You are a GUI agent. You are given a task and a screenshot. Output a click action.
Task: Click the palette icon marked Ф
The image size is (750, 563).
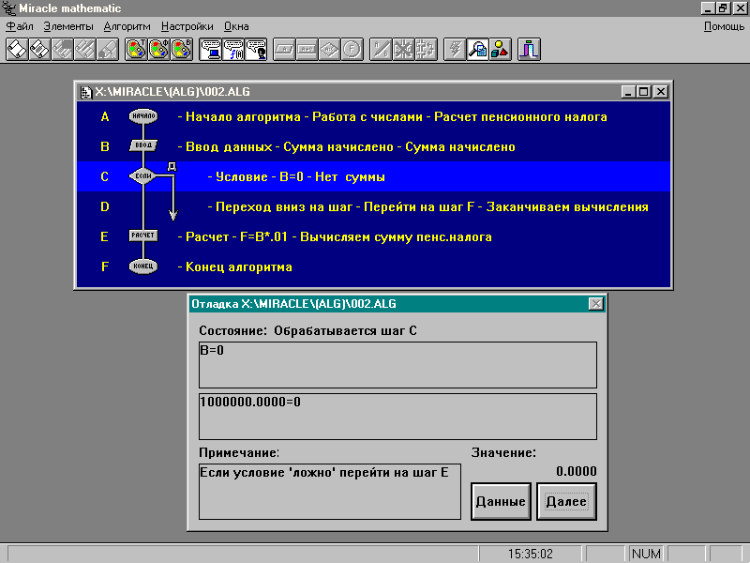159,49
